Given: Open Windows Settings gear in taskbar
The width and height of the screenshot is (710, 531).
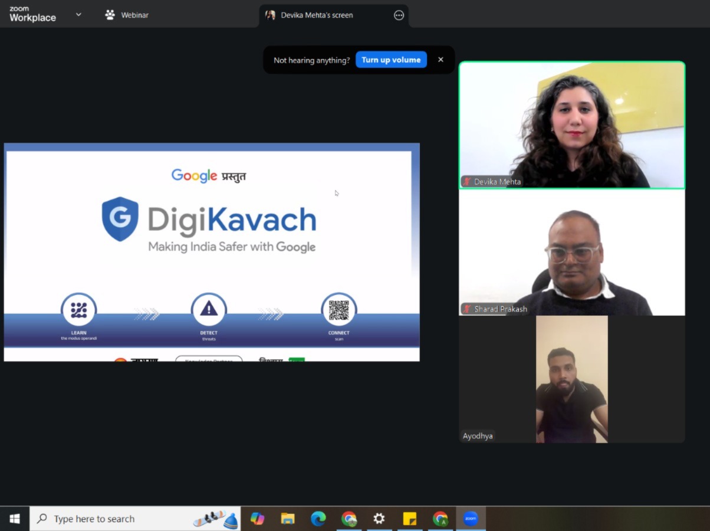Looking at the screenshot, I should point(379,519).
